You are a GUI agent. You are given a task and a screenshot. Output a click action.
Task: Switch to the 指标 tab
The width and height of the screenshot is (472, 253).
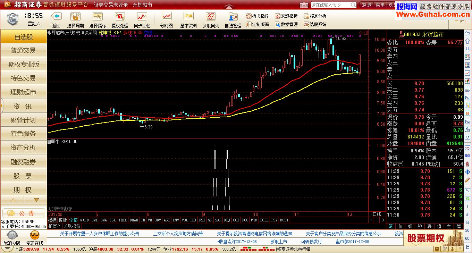pyautogui.click(x=52, y=220)
